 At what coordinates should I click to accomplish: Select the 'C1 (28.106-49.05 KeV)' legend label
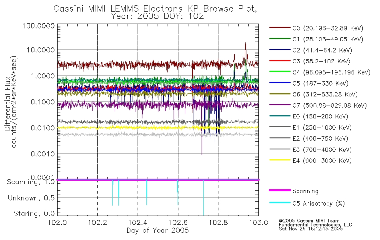[x=328, y=39]
